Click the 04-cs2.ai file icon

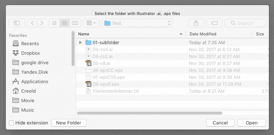point(88,57)
